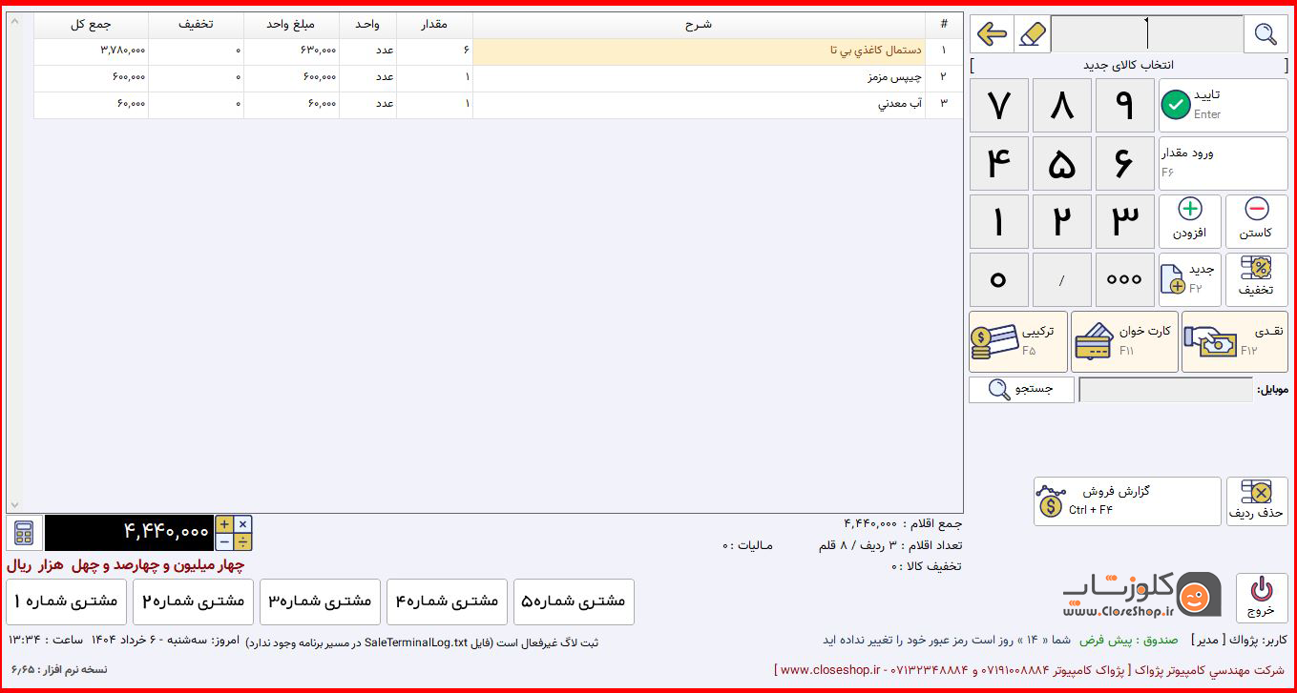Confirm the entry with the تایید Enter button
The image size is (1297, 693).
(1224, 105)
